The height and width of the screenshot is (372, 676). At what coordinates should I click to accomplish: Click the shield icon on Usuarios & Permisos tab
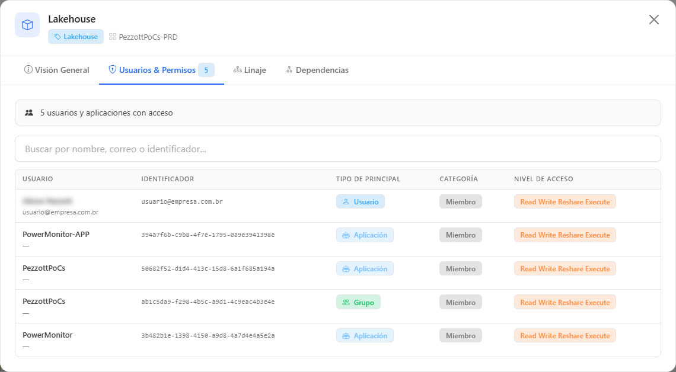click(113, 69)
